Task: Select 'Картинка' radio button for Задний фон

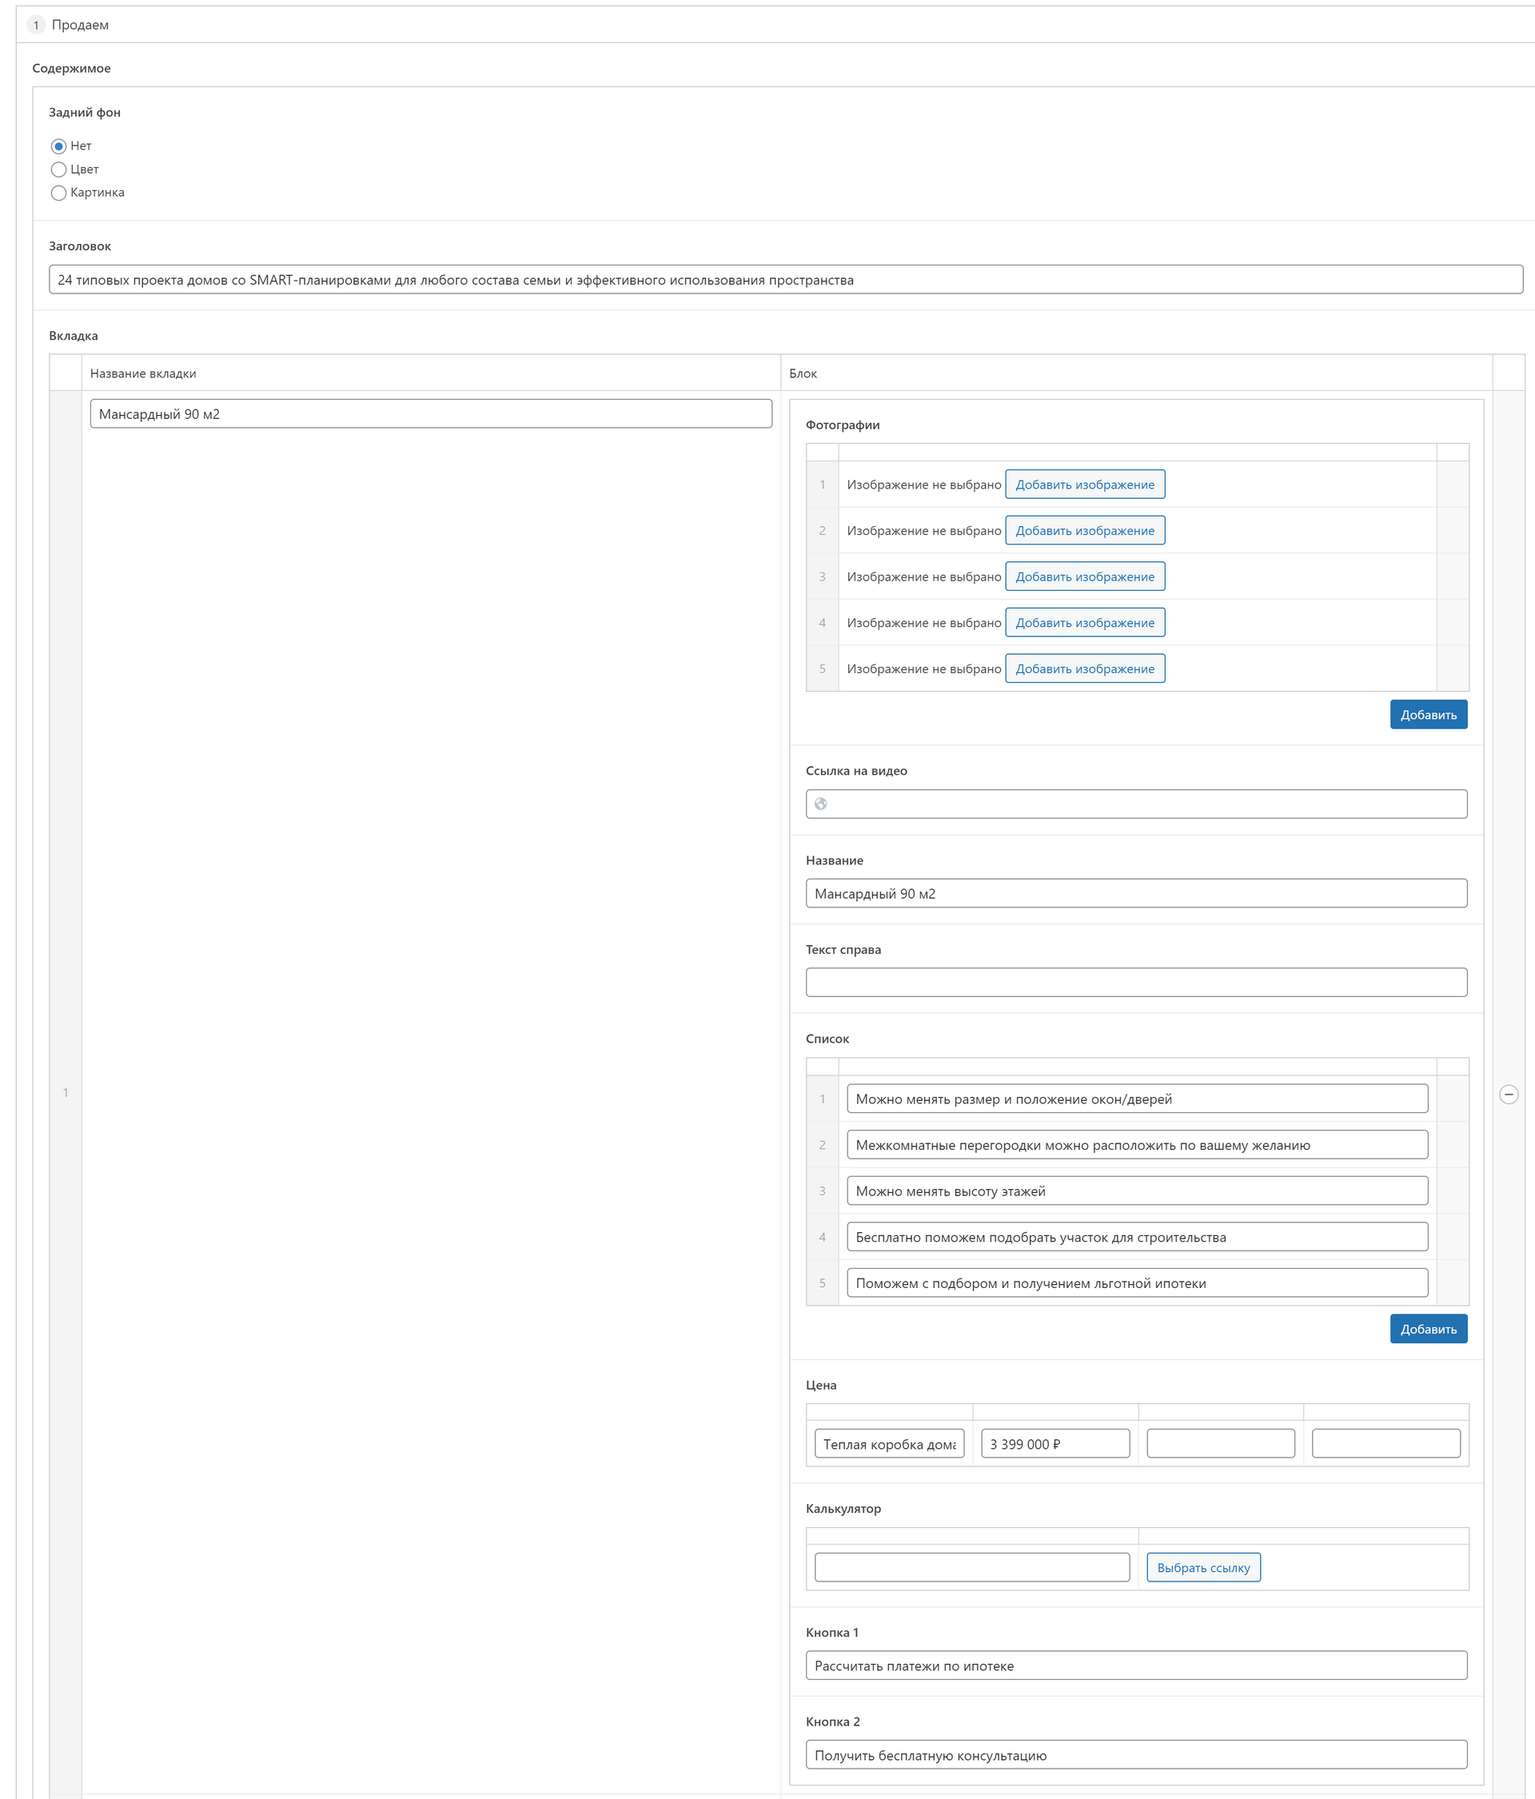Action: pos(56,192)
